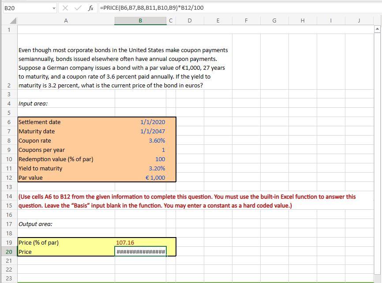Select column B header
382x283 pixels.
point(140,21)
